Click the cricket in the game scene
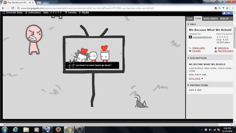The height and width of the screenshot is (133, 236). tap(141, 101)
